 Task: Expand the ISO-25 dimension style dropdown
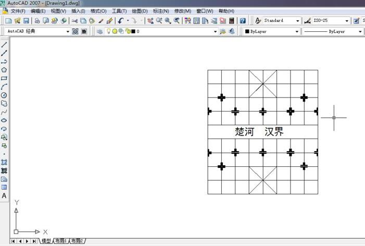[x=347, y=21]
